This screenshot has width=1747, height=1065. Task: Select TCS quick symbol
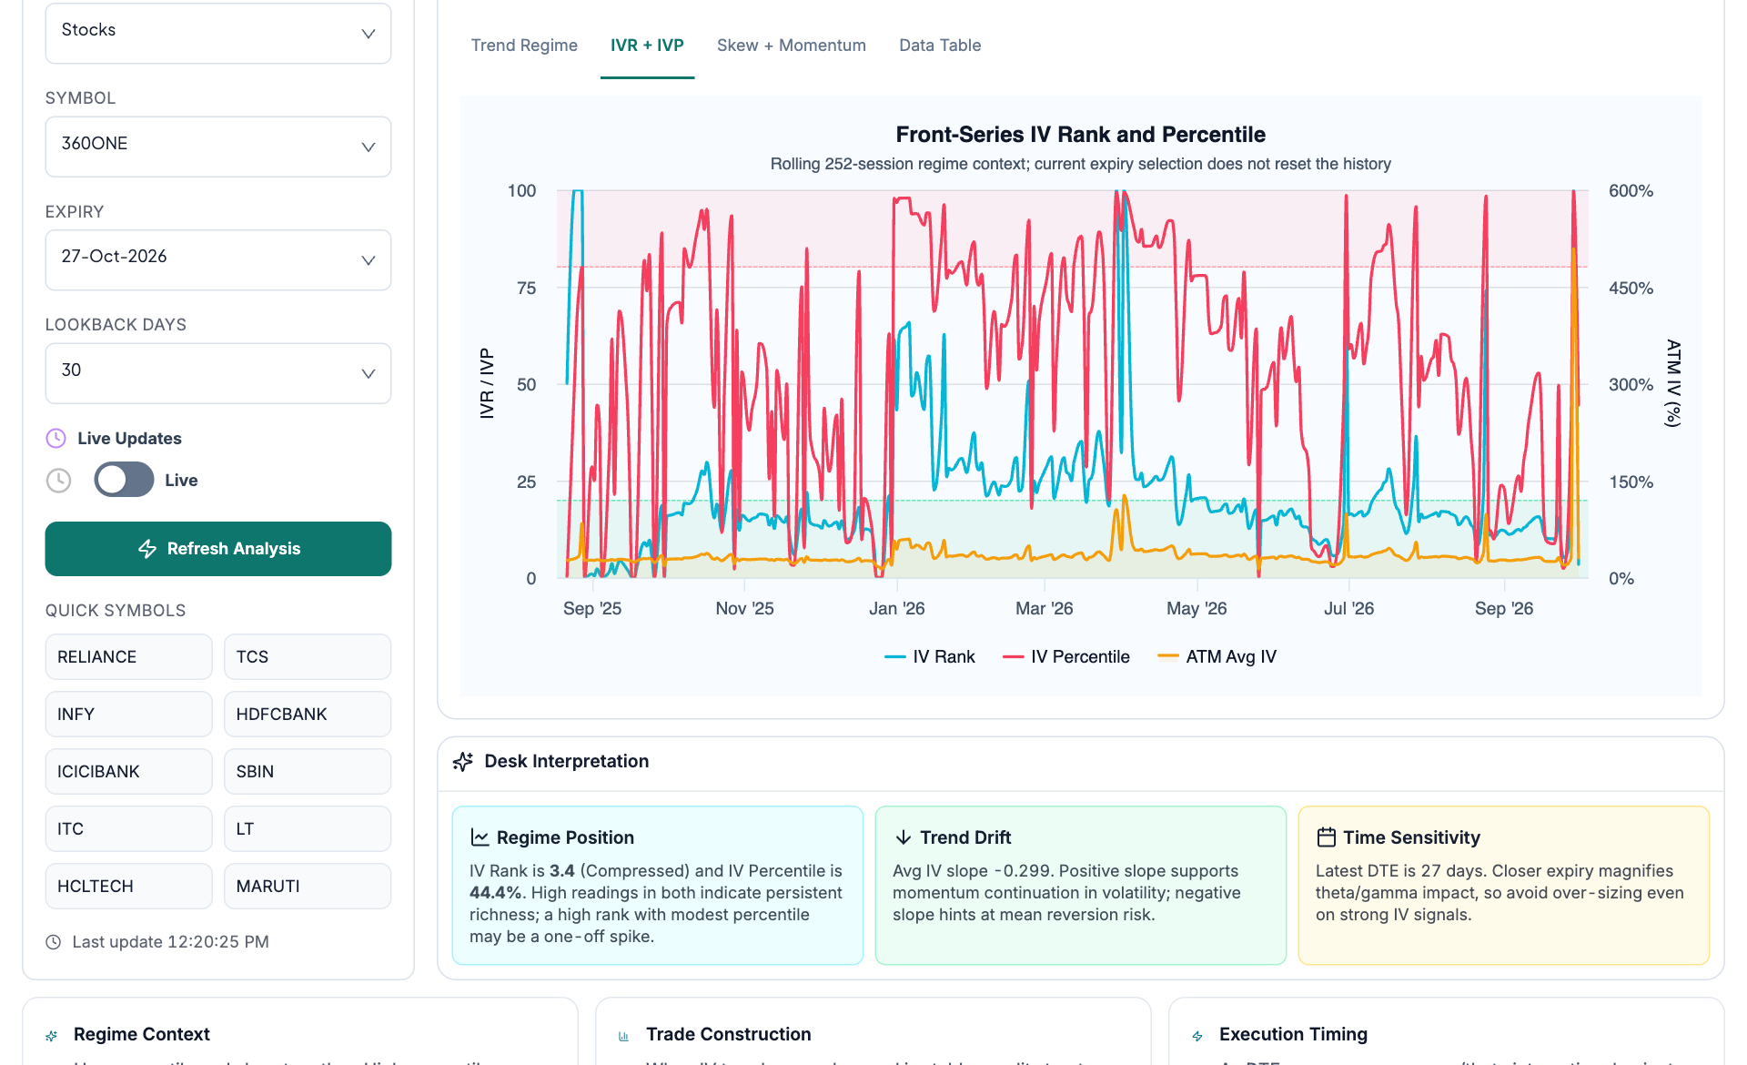pyautogui.click(x=308, y=656)
